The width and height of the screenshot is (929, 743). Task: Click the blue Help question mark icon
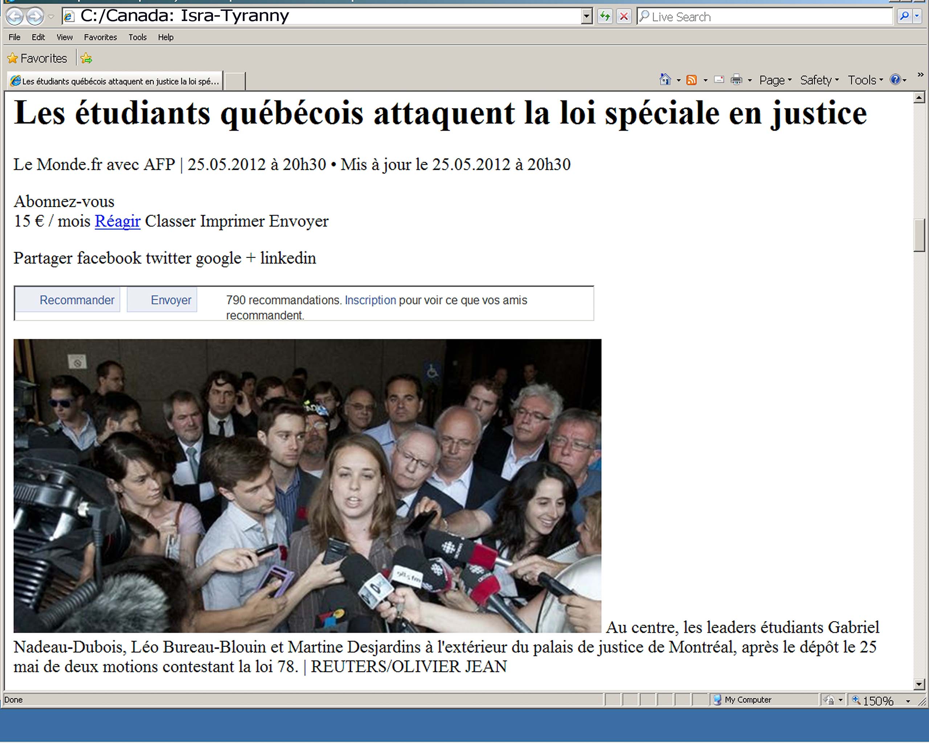pyautogui.click(x=895, y=80)
